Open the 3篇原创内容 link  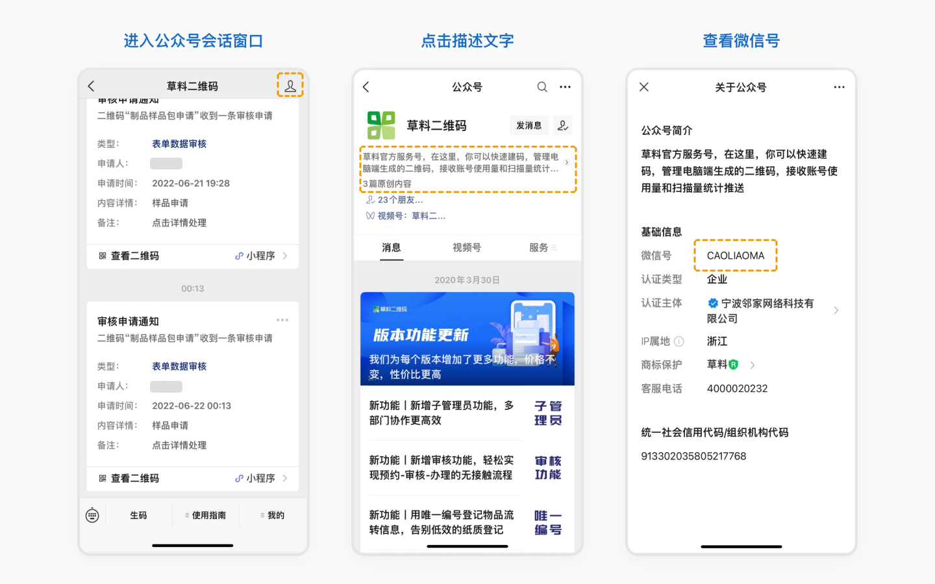click(387, 184)
